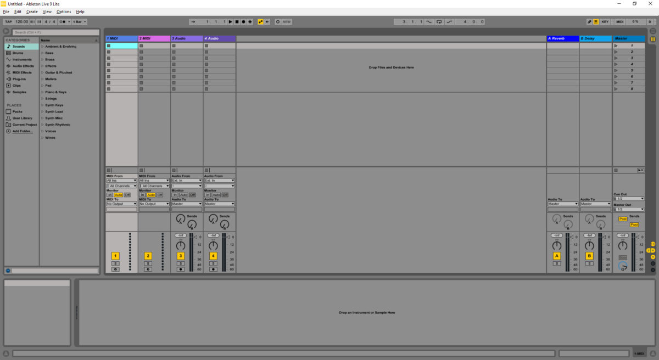Enable the Draw Mode pencil button
659x360 pixels.
(x=589, y=21)
